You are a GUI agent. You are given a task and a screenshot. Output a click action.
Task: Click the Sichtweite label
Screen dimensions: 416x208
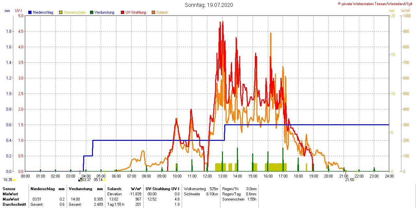pyautogui.click(x=192, y=194)
